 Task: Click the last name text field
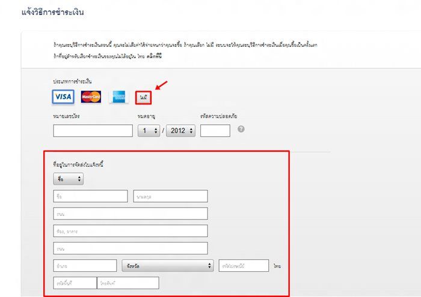170,196
